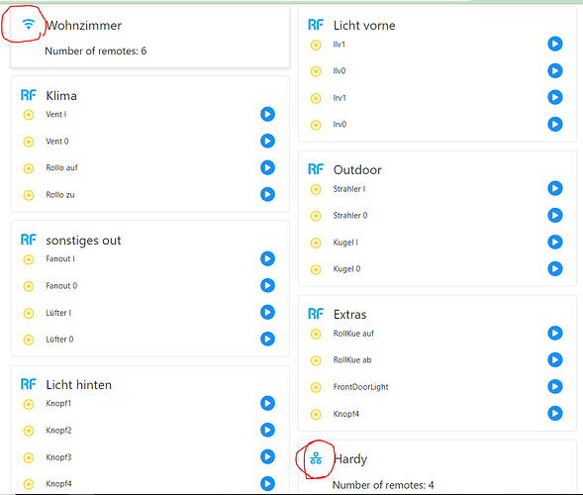This screenshot has width=583, height=495.
Task: Play the Kugel 0 command
Action: coord(555,268)
